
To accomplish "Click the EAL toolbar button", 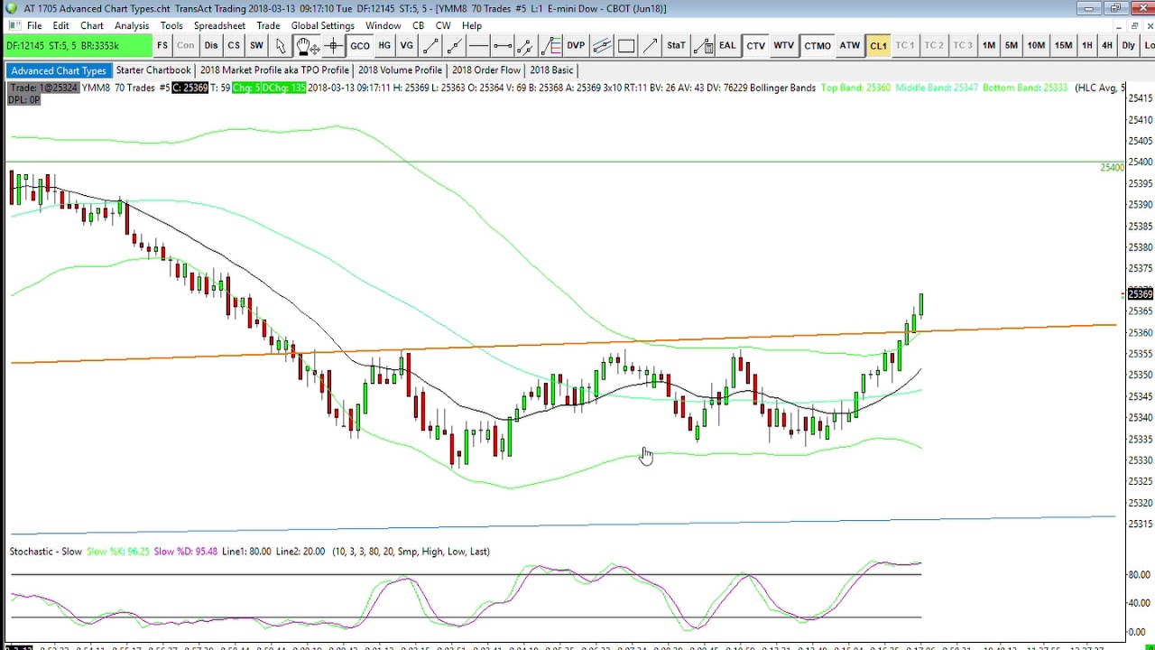I will (x=727, y=45).
